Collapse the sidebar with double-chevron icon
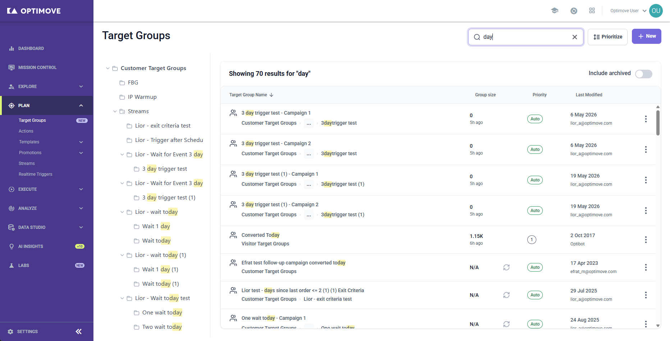 (79, 331)
